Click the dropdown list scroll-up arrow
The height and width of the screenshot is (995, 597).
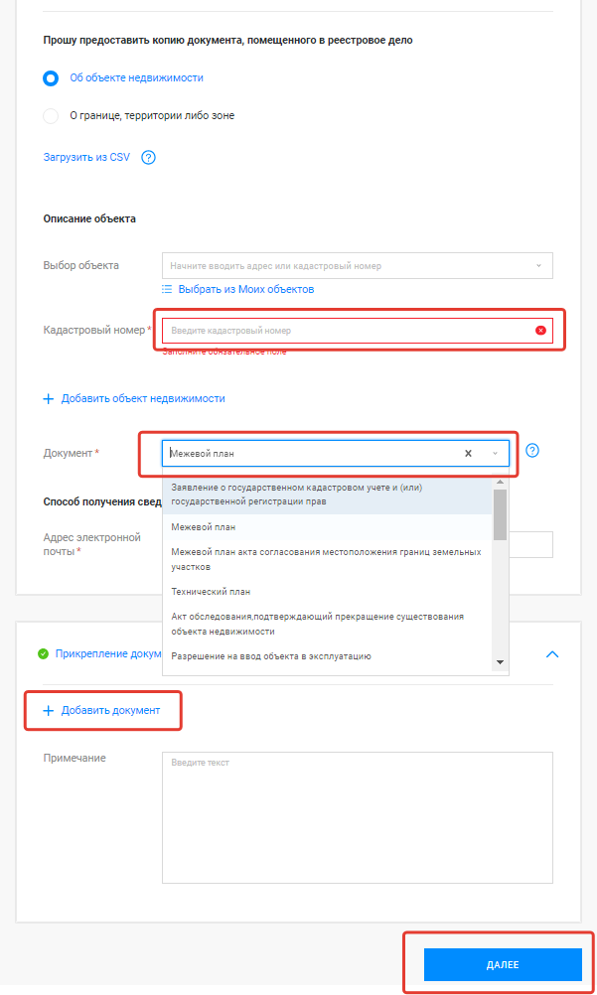[500, 483]
